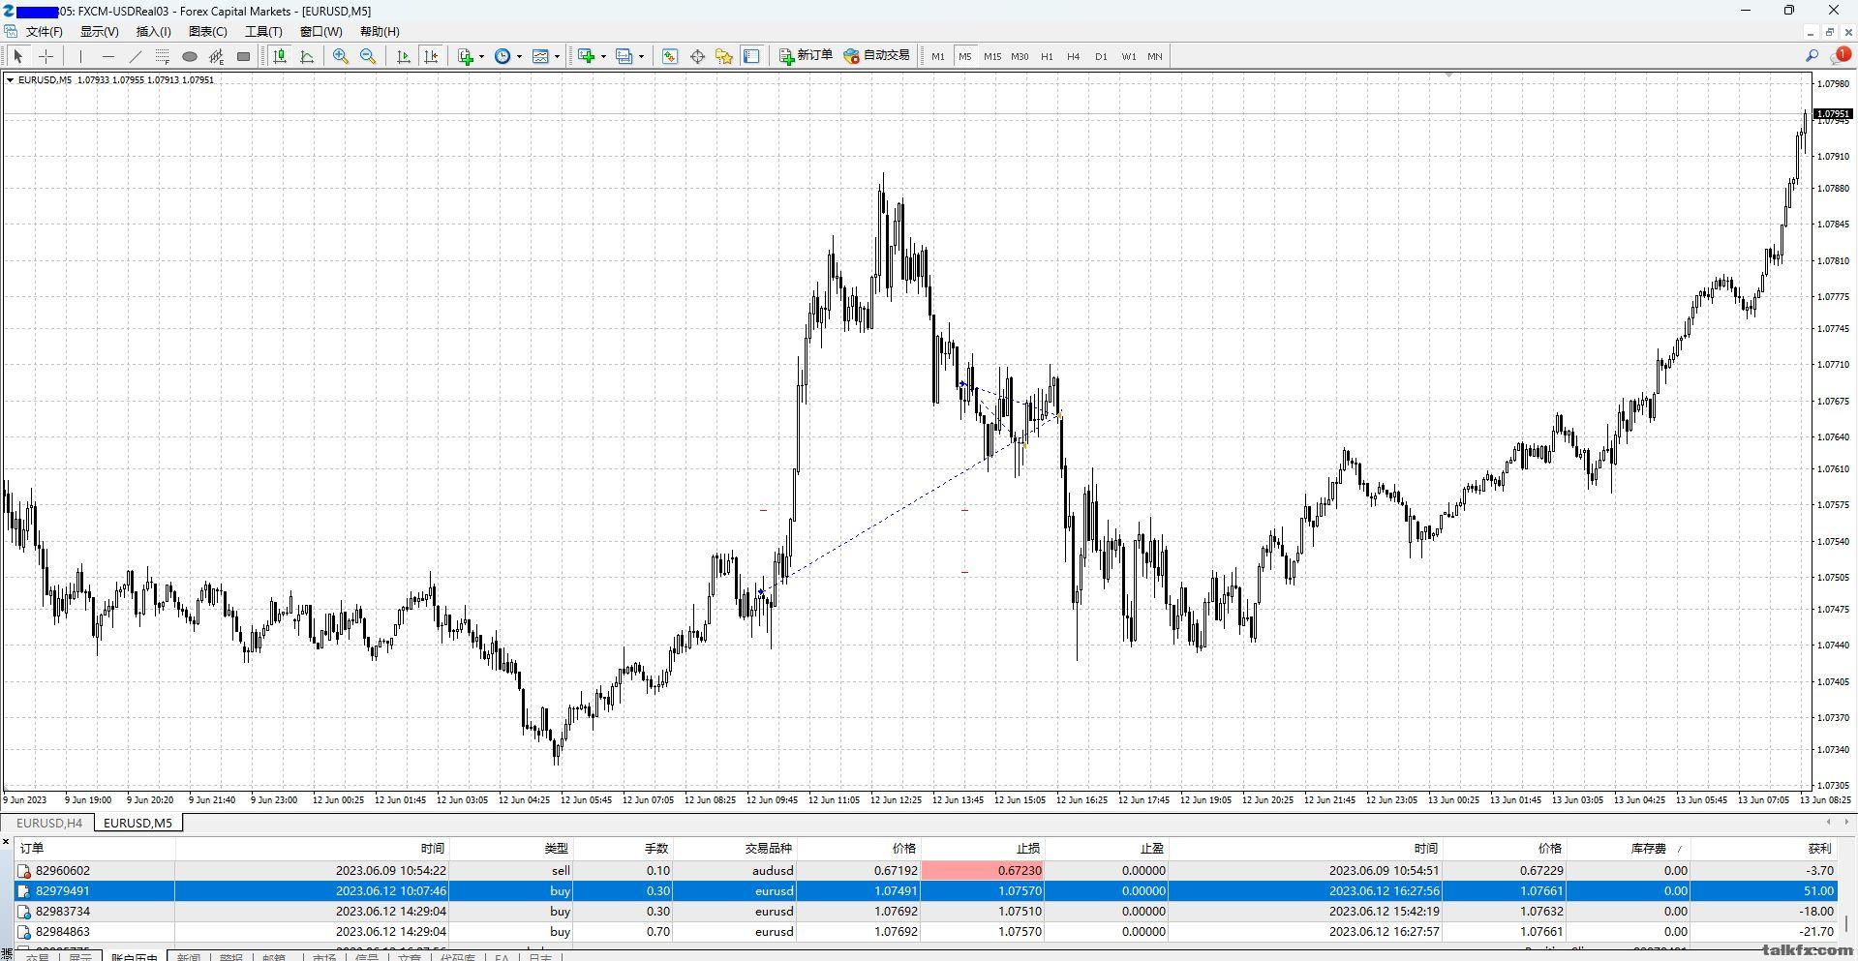Open the 插入(I) menu
This screenshot has width=1858, height=961.
pyautogui.click(x=153, y=31)
